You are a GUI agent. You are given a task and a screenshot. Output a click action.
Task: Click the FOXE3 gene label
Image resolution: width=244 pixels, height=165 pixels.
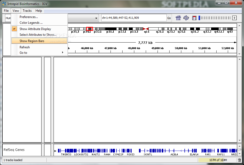coord(131,154)
